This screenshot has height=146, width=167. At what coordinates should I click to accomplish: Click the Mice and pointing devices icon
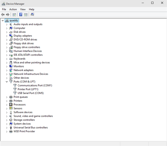click(x=11, y=62)
